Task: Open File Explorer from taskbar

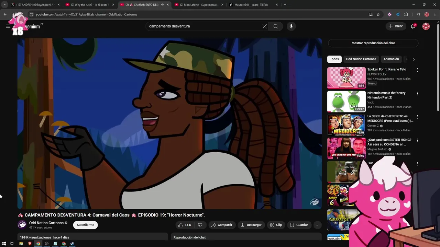Action: click(x=21, y=244)
